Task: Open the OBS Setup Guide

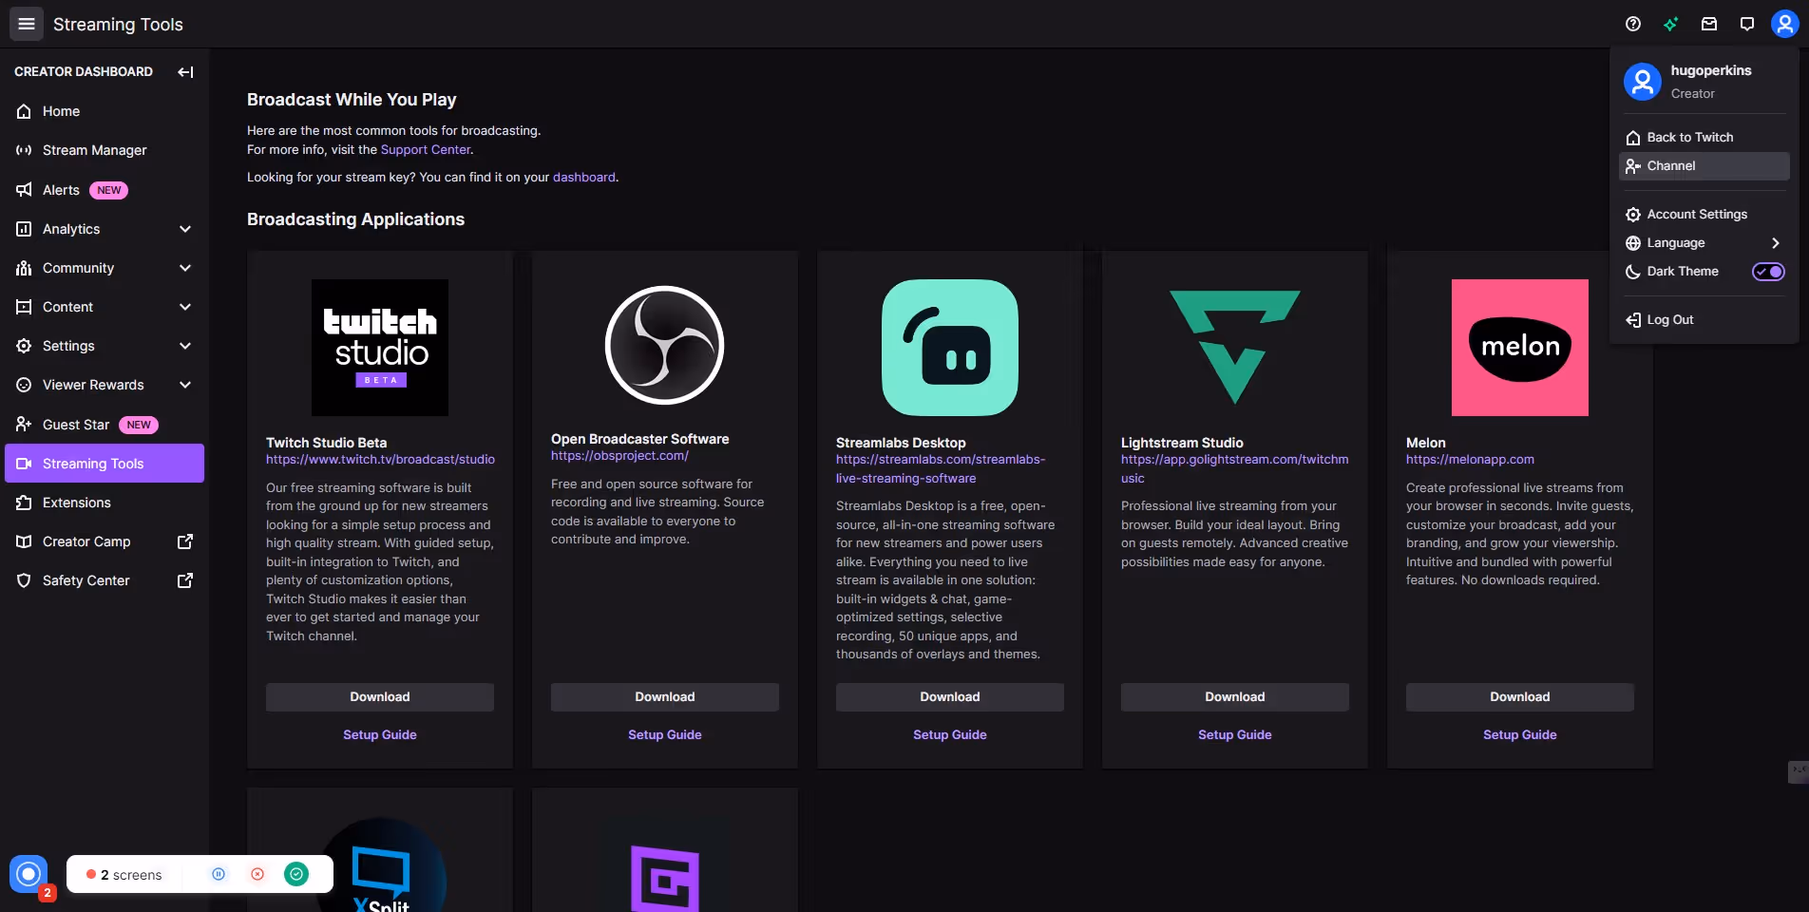Action: pyautogui.click(x=665, y=735)
